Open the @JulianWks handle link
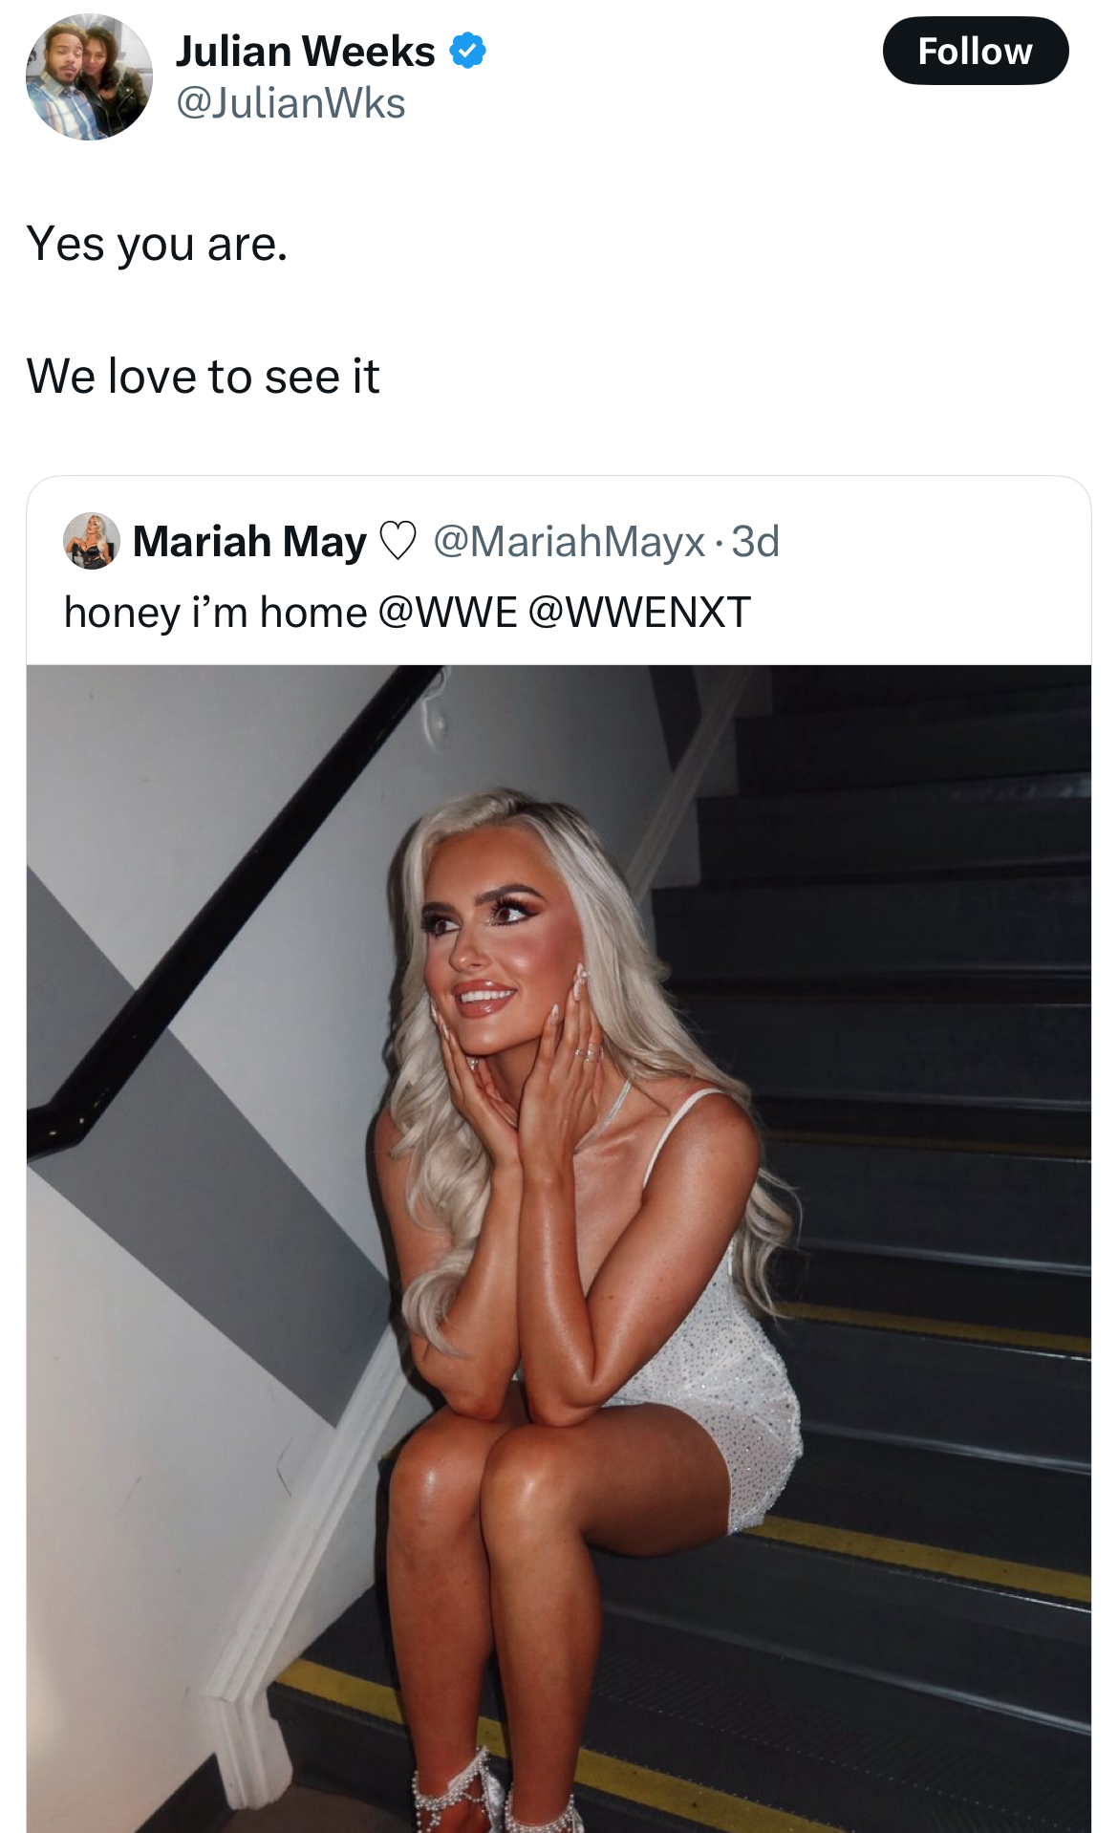 [290, 103]
